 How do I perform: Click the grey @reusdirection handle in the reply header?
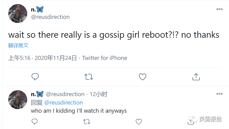pos(65,94)
